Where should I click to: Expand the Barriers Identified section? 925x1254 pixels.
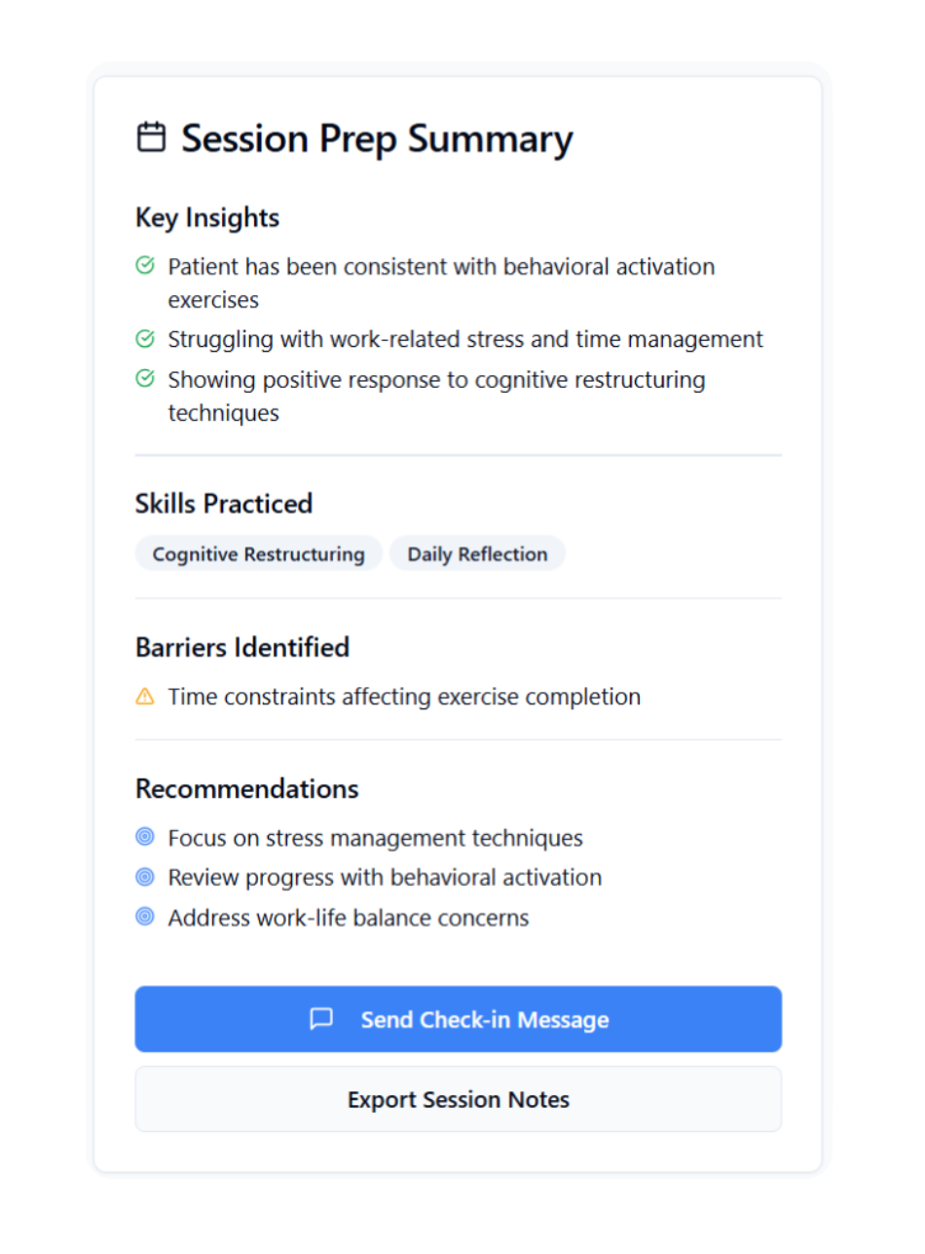point(241,646)
